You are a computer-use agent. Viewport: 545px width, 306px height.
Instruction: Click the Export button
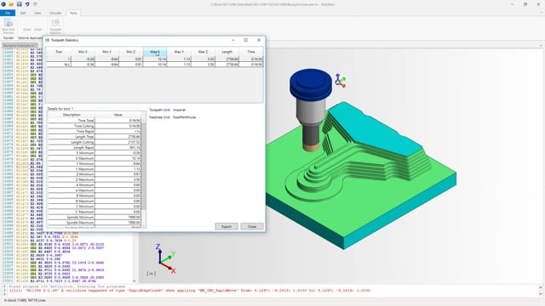click(227, 227)
